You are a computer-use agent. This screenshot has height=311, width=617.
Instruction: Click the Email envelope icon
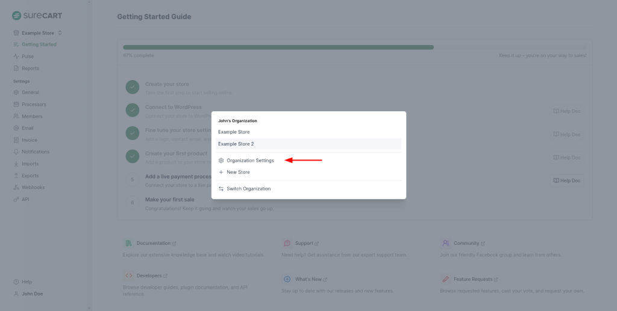tap(16, 128)
